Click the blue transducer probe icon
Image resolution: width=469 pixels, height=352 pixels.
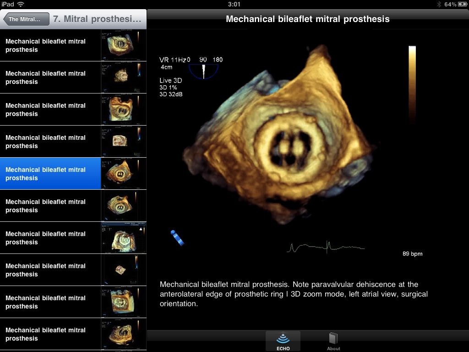pos(177,238)
